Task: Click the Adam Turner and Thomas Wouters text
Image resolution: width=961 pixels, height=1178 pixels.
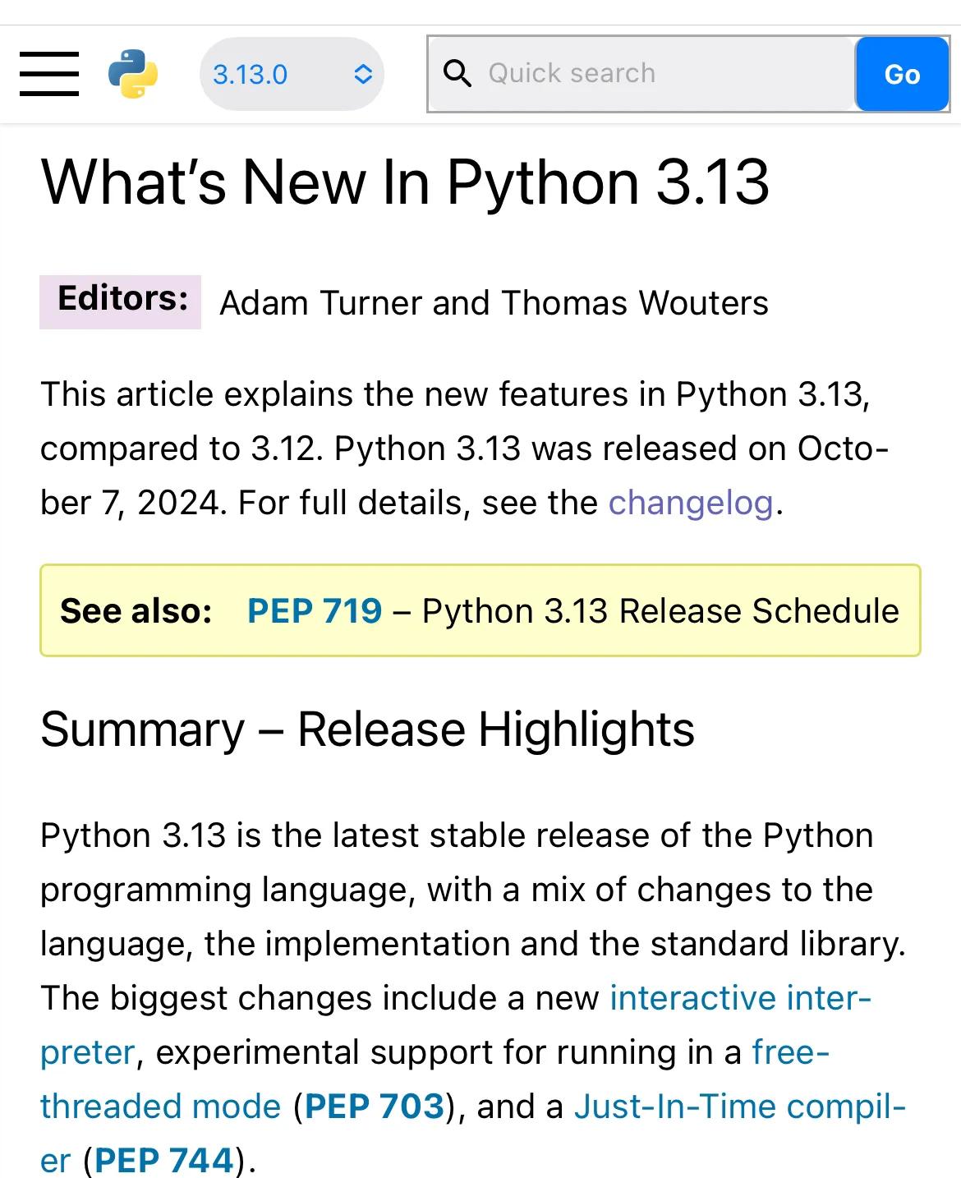Action: tap(494, 303)
